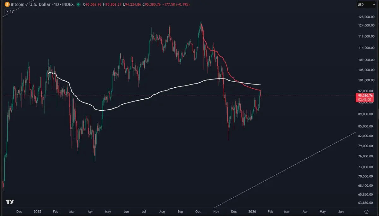Click the Jun label at time axis end
The image size is (379, 216).
[x=341, y=212]
